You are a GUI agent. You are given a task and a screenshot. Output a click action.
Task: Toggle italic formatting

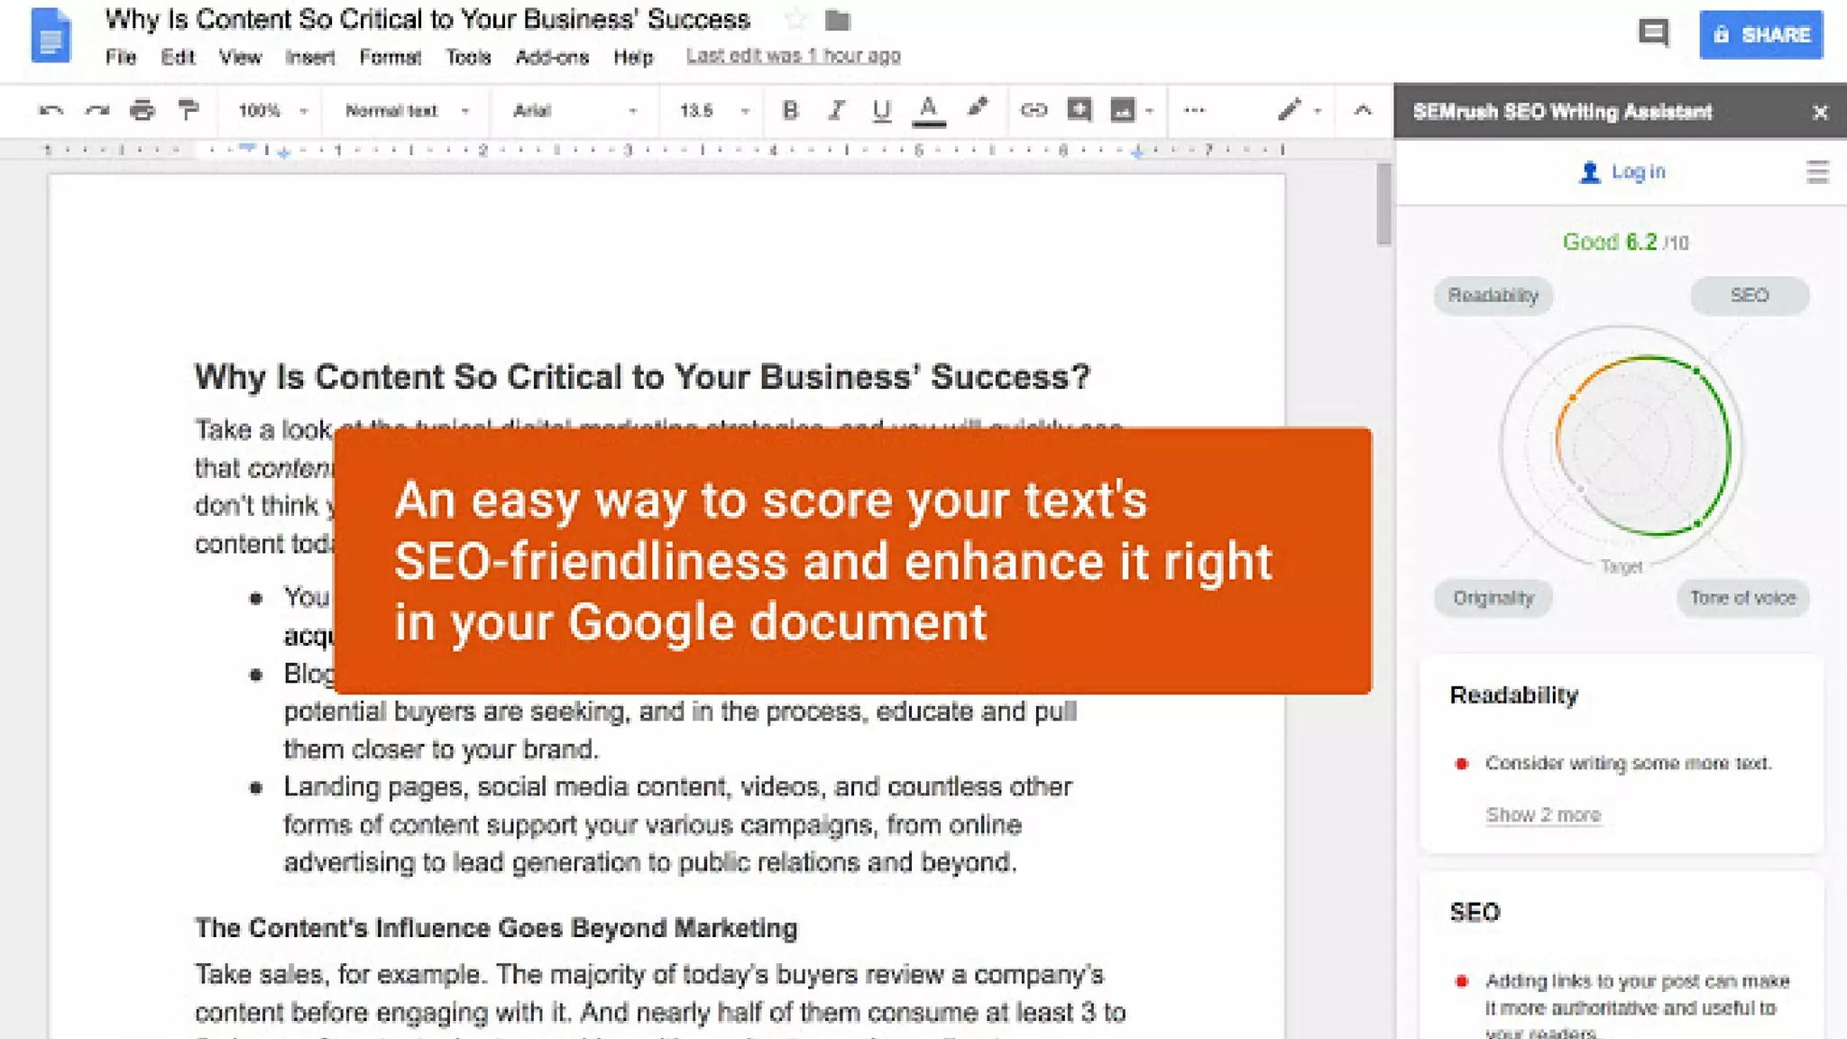coord(836,111)
